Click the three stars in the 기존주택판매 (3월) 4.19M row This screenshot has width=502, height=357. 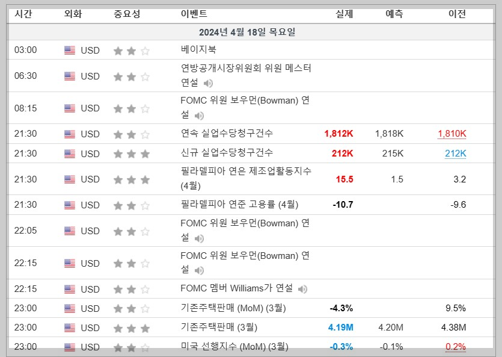(x=132, y=329)
